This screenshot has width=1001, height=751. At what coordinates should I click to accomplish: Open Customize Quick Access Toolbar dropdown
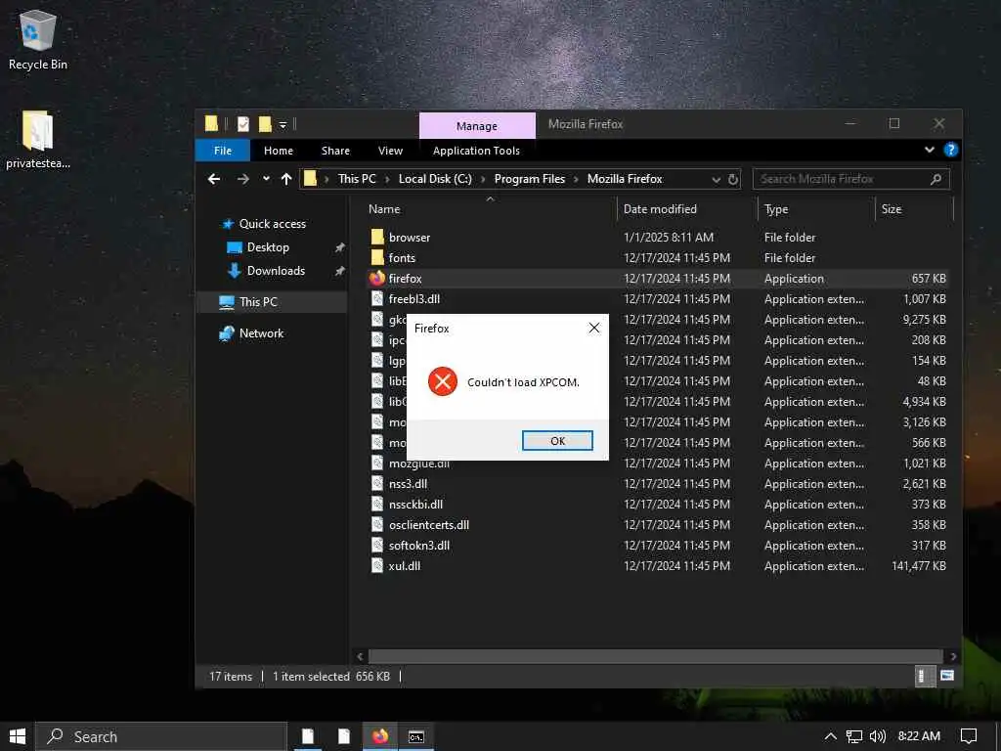283,124
